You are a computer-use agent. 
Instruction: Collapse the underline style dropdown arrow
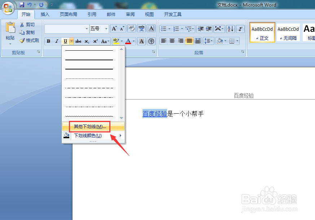(71, 41)
